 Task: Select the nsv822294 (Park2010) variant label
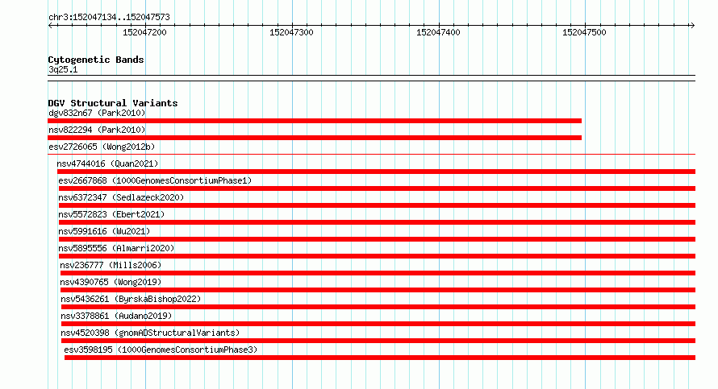coord(97,130)
